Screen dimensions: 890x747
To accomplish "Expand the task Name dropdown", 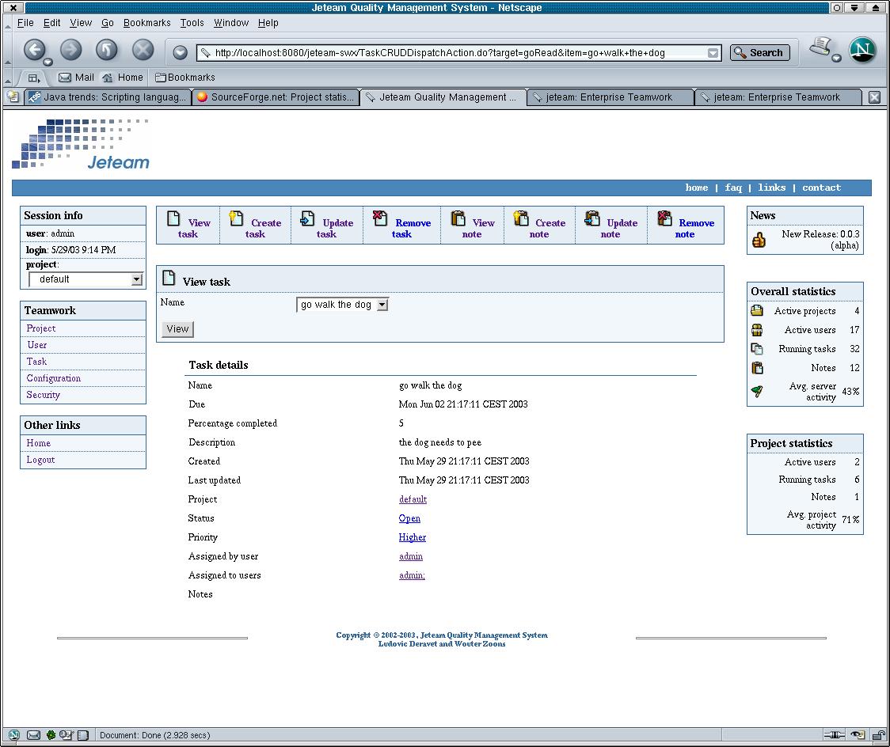I will (x=382, y=305).
